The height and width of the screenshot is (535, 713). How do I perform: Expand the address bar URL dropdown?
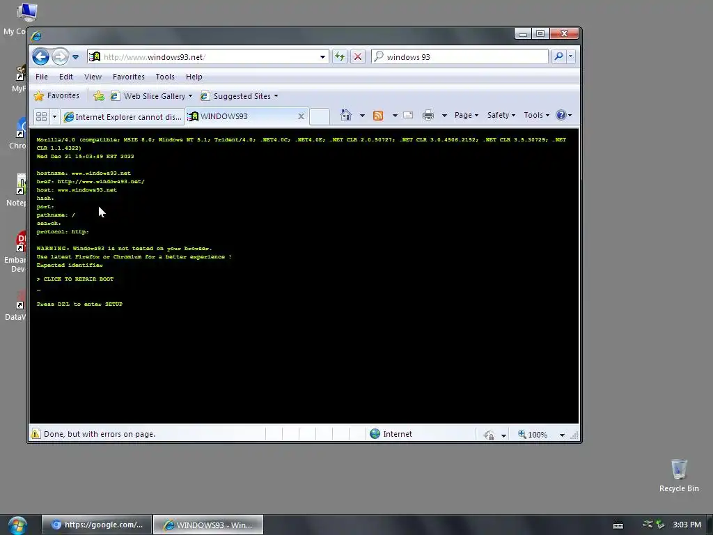pos(322,57)
